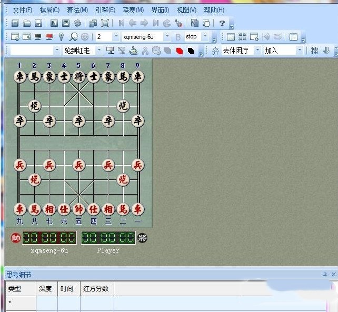Open the empty combo box dropdown
Image resolution: width=338 pixels, height=312 pixels.
[x=57, y=50]
